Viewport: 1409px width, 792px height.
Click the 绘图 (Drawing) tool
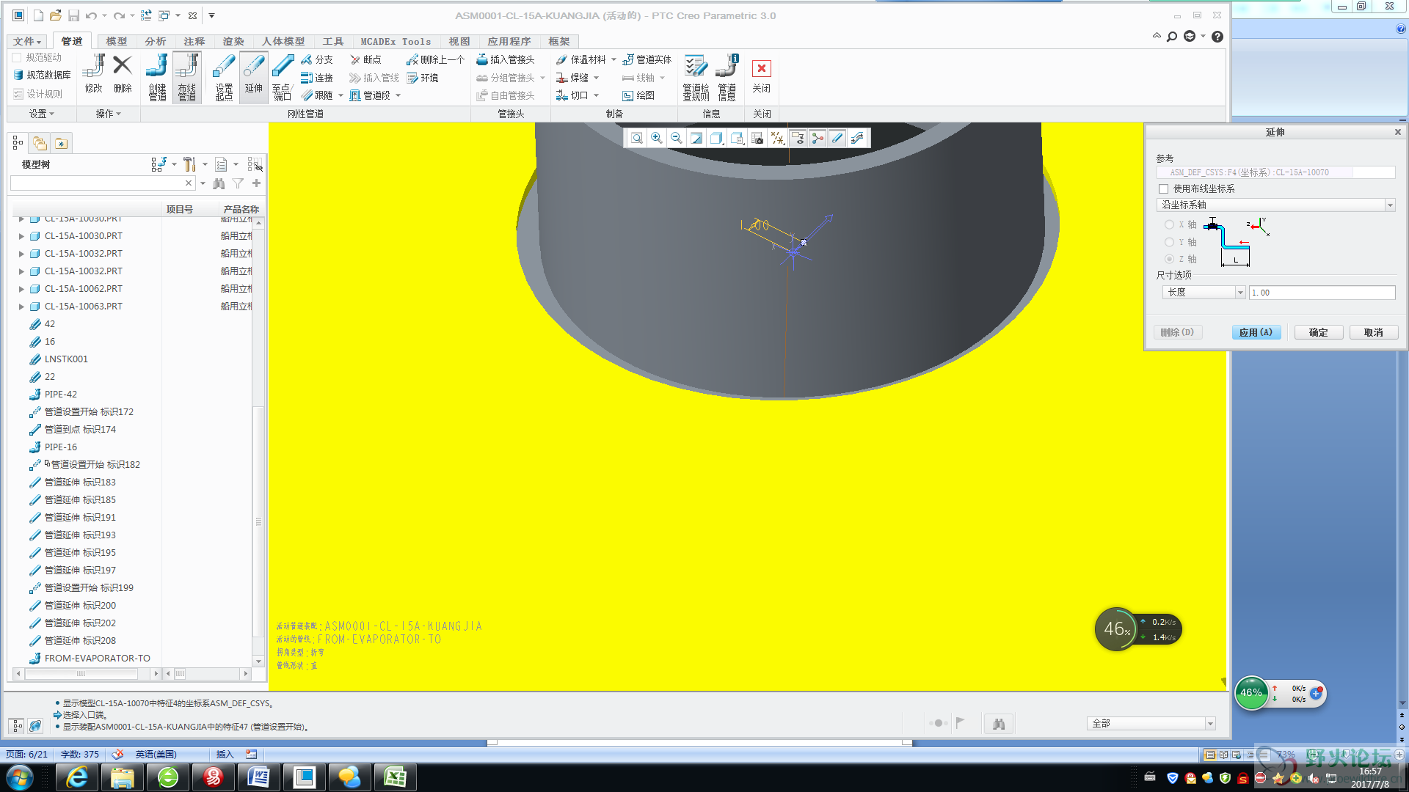638,95
